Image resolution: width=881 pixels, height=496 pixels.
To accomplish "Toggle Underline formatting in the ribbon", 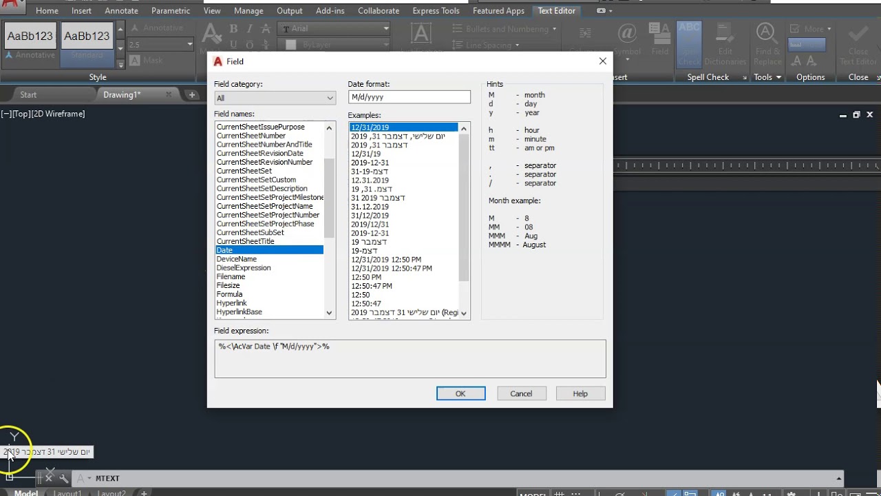I will coord(233,45).
